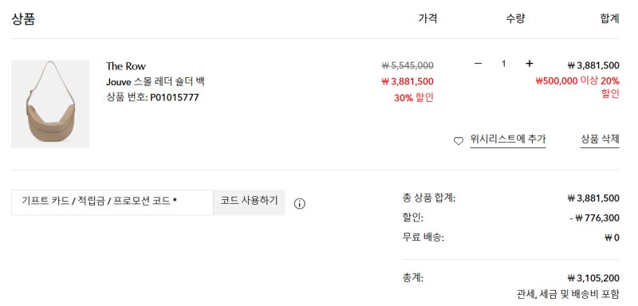Click the discount amount -₩776,300
This screenshot has width=638, height=306.
[x=594, y=218]
